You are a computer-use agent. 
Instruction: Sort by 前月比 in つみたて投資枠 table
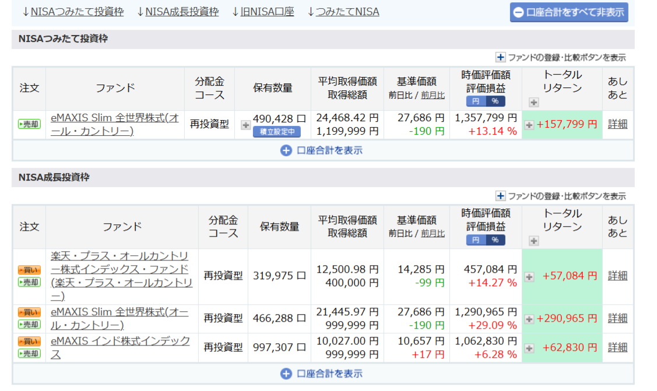tap(433, 96)
